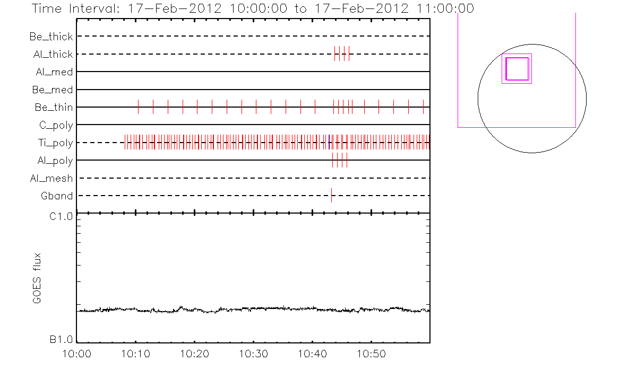This screenshot has width=637, height=371.
Task: Click the magenta field-of-view square on solar disk
Action: [x=517, y=68]
